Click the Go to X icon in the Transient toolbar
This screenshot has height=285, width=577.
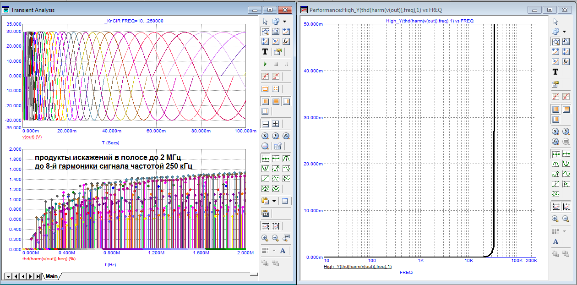click(x=265, y=136)
